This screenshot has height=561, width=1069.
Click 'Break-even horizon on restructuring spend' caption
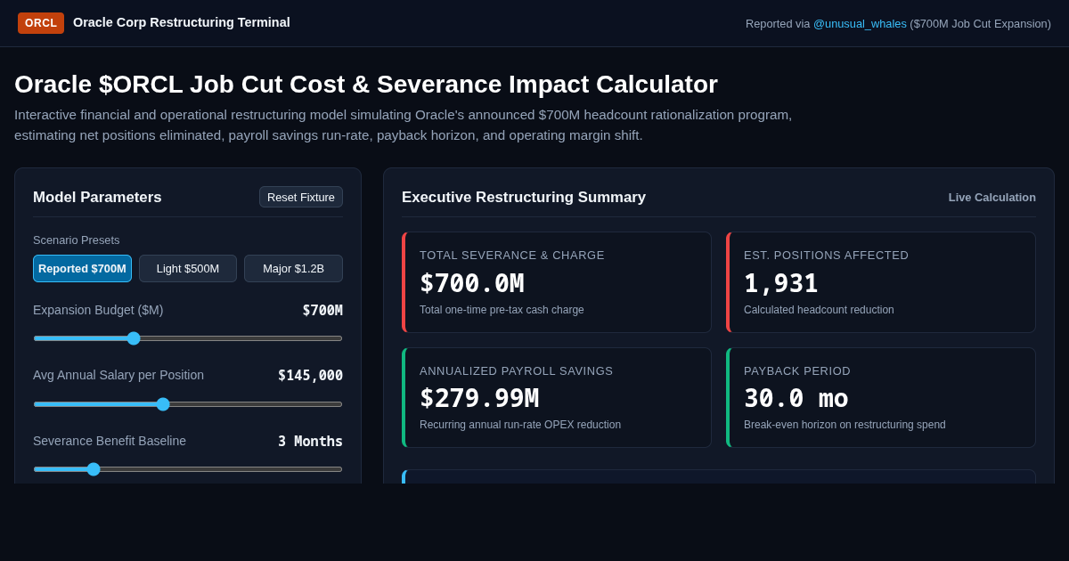click(x=845, y=425)
